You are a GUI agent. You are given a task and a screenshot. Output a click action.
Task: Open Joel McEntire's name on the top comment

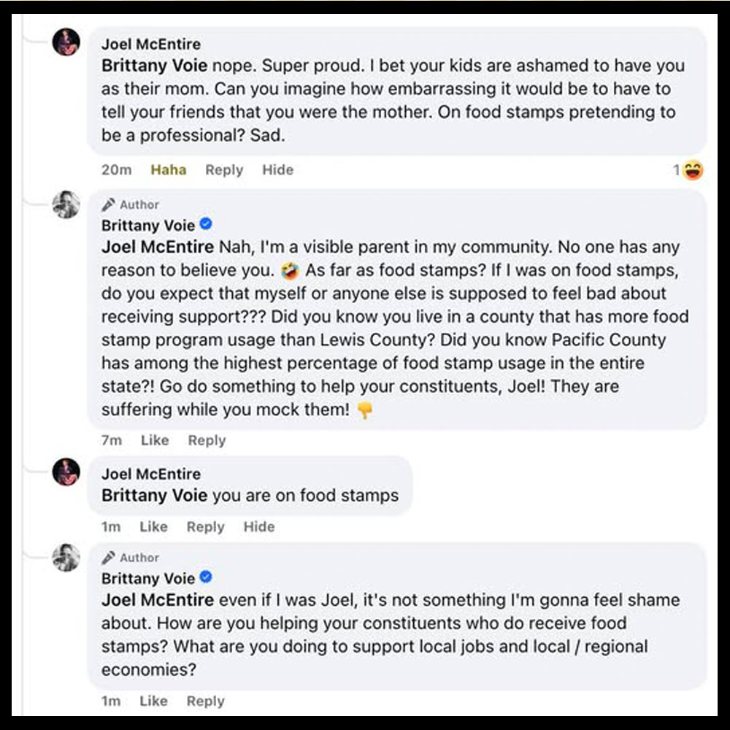151,45
